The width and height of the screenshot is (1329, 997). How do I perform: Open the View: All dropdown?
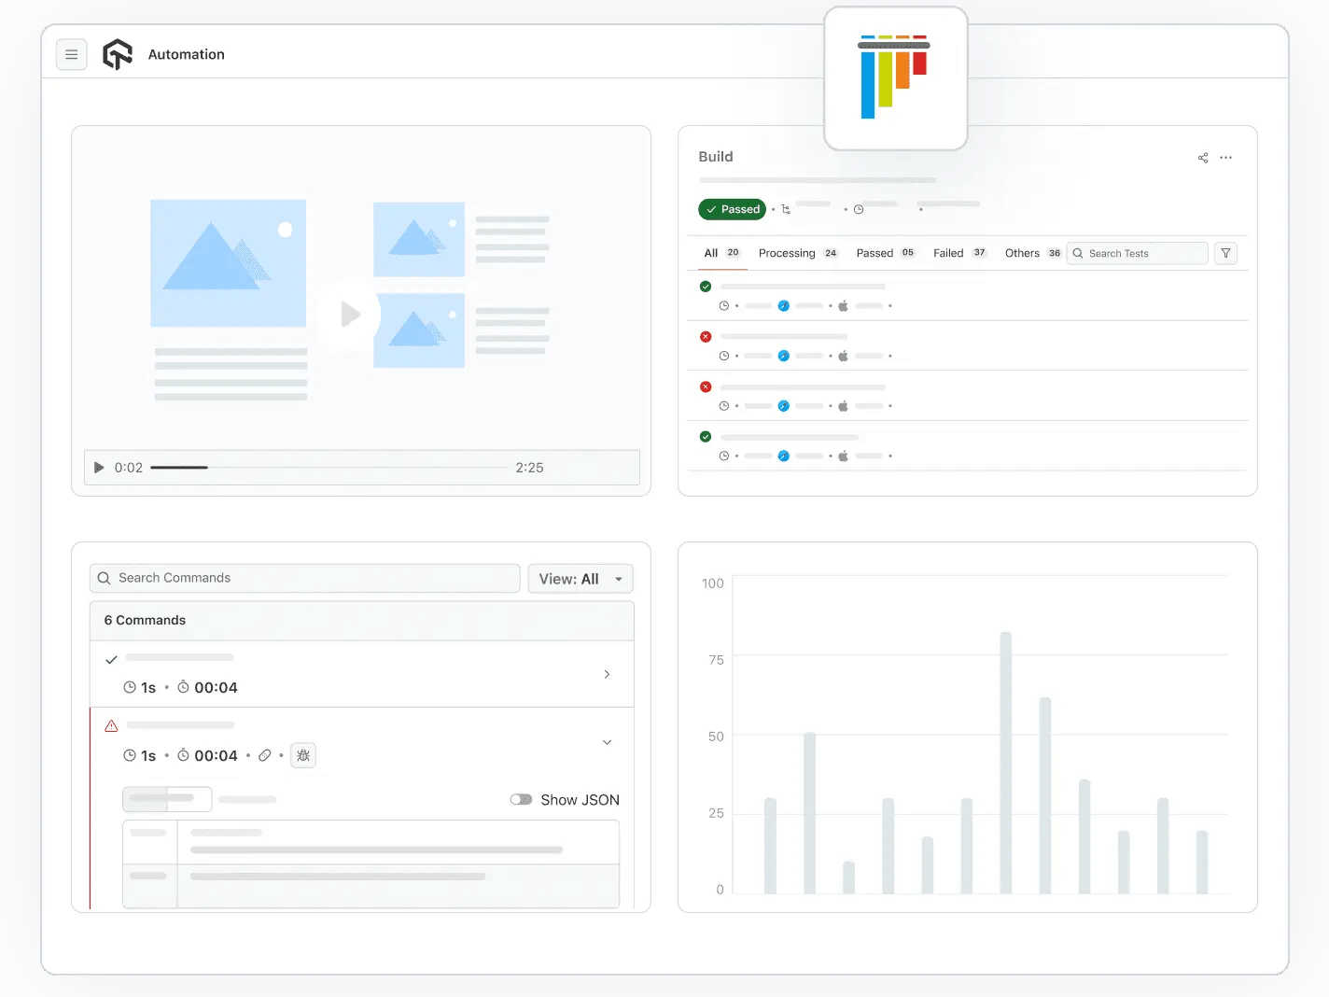pyautogui.click(x=581, y=579)
